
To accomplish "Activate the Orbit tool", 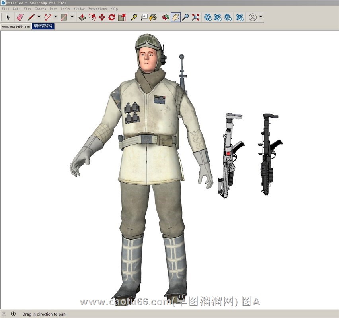I will 166,17.
